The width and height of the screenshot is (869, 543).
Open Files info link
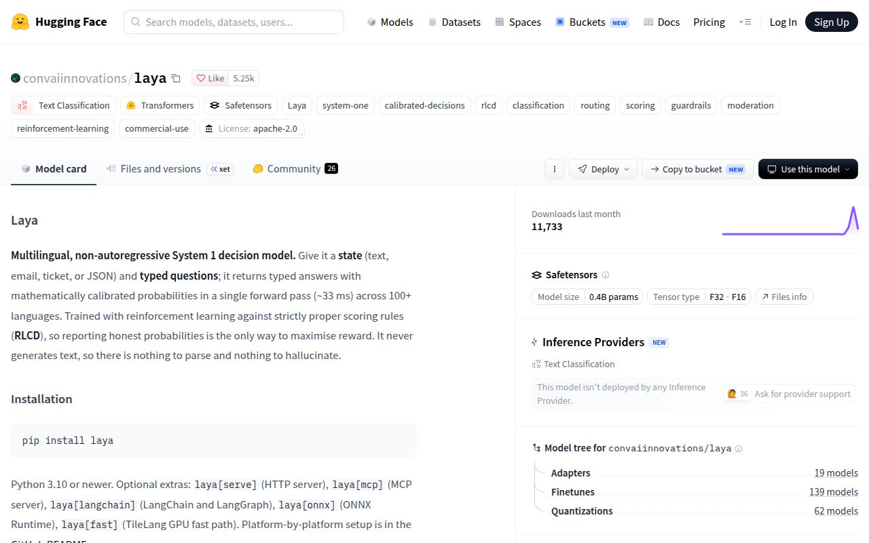783,297
